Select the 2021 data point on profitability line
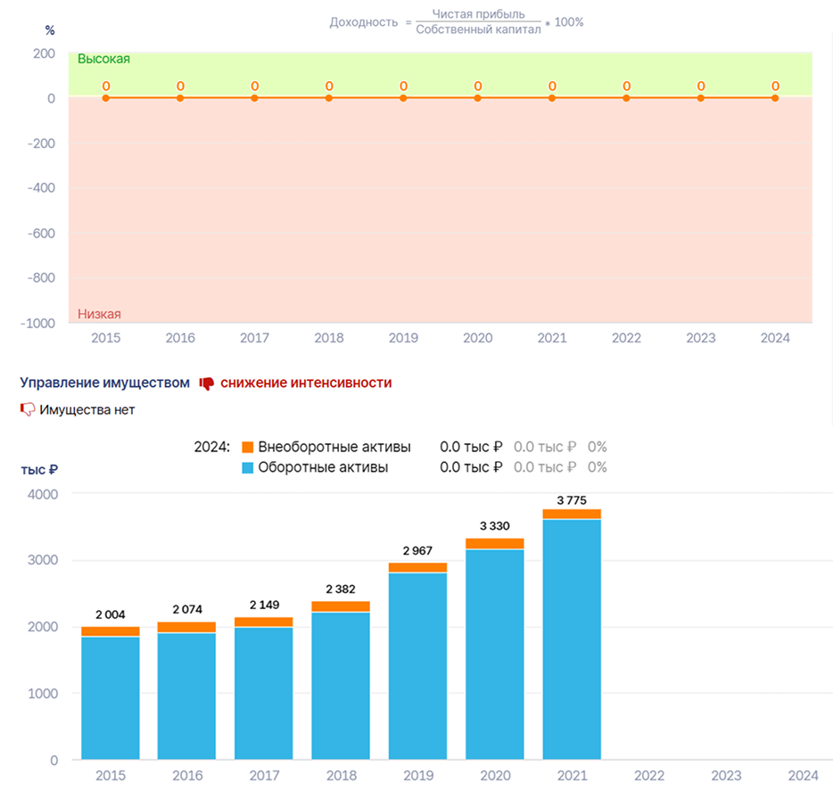Viewport: 833px width, 799px height. pyautogui.click(x=552, y=98)
